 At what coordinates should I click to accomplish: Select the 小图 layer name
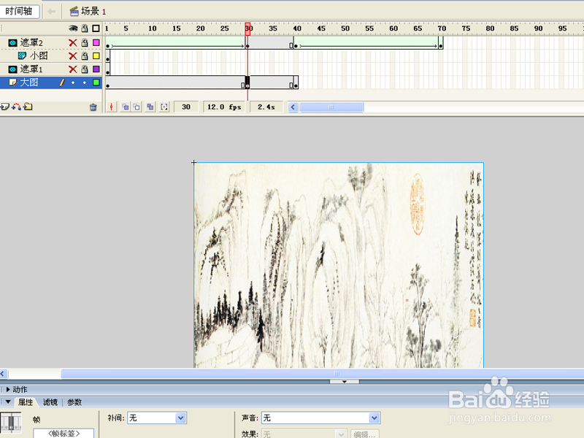point(39,56)
